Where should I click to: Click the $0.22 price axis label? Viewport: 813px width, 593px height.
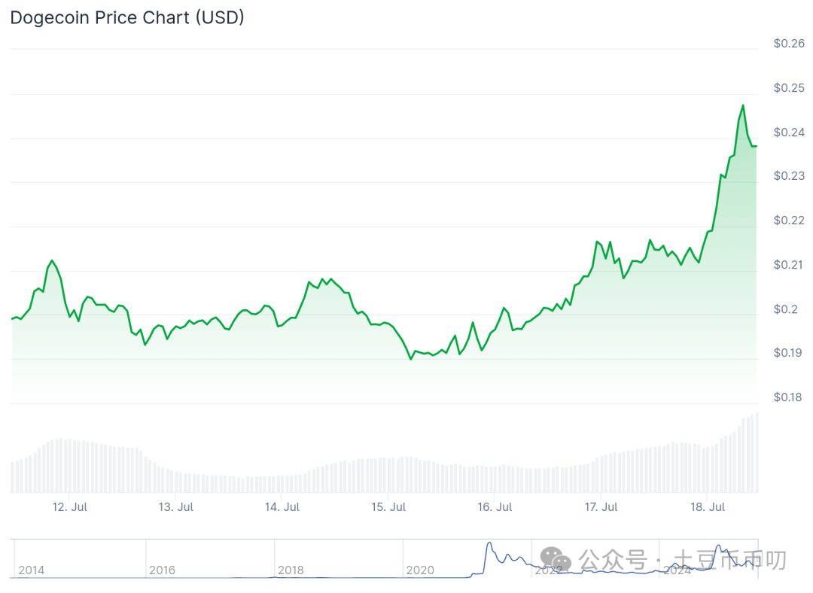coord(789,220)
